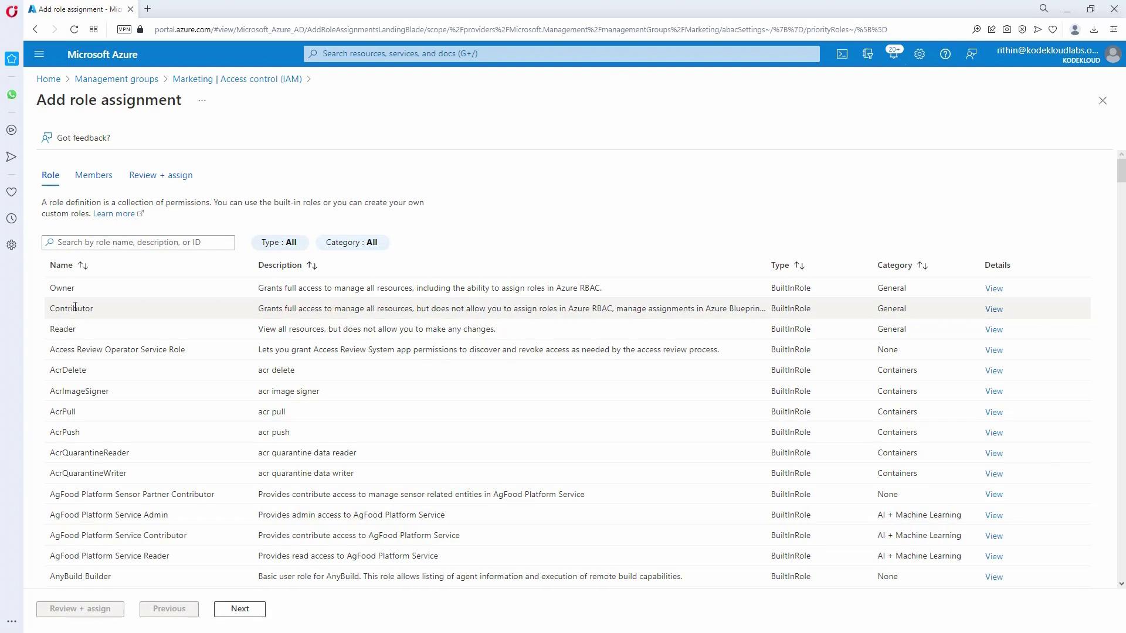
Task: Open the Help question mark icon
Action: (945, 54)
